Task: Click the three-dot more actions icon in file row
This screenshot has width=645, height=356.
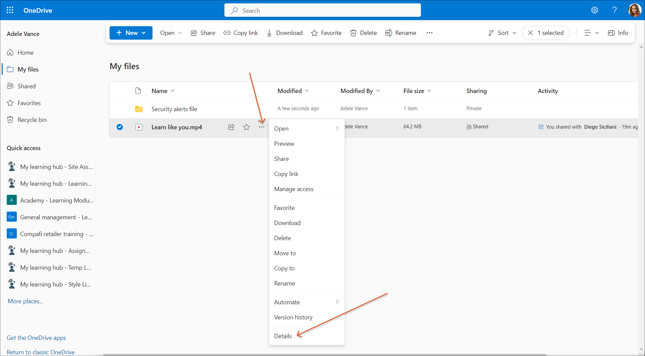Action: (261, 127)
